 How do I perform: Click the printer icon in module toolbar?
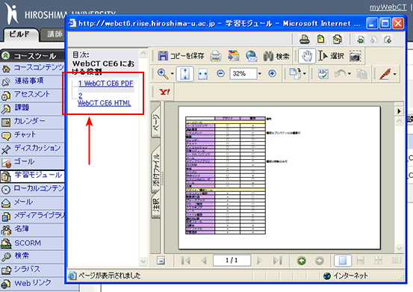click(305, 40)
